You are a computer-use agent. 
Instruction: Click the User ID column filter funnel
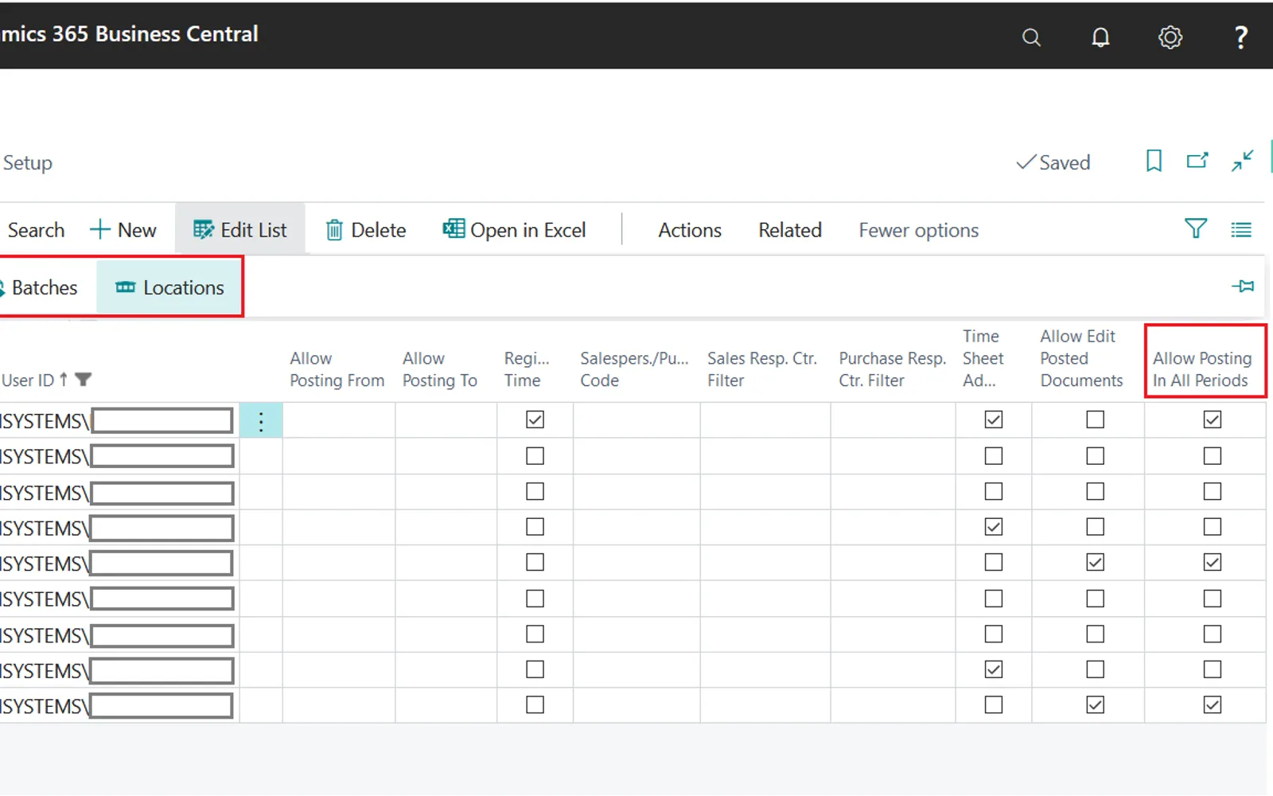point(83,380)
